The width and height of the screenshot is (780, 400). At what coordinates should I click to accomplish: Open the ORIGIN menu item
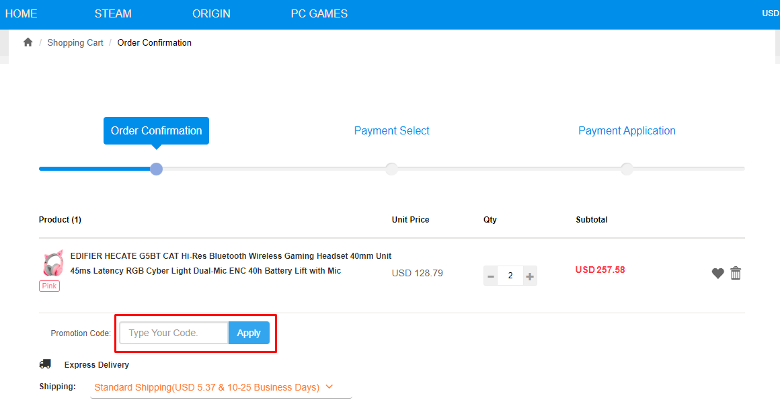point(211,14)
